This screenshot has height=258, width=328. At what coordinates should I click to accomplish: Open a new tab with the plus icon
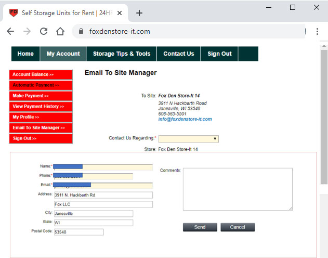point(139,13)
